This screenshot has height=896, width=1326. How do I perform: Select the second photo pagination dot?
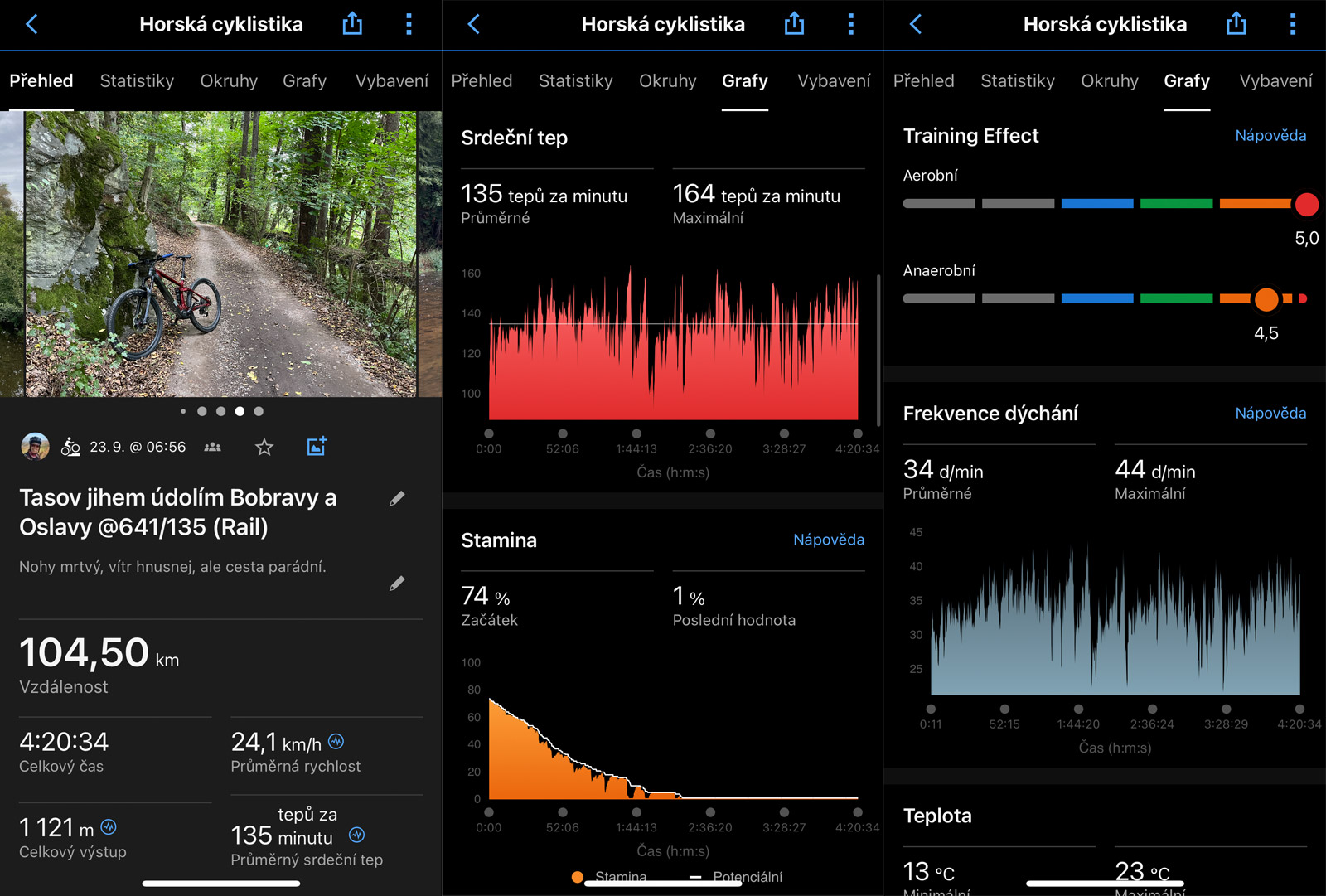(202, 411)
